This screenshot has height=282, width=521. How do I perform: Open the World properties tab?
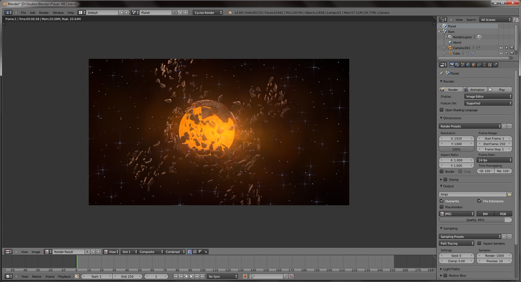[468, 65]
